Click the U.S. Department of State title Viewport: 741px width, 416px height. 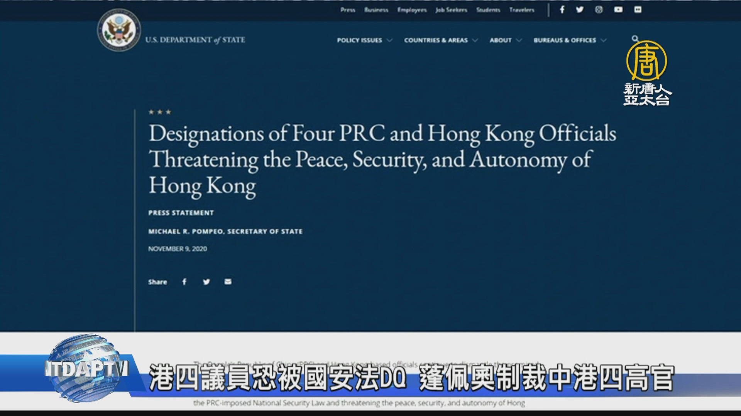tap(195, 40)
